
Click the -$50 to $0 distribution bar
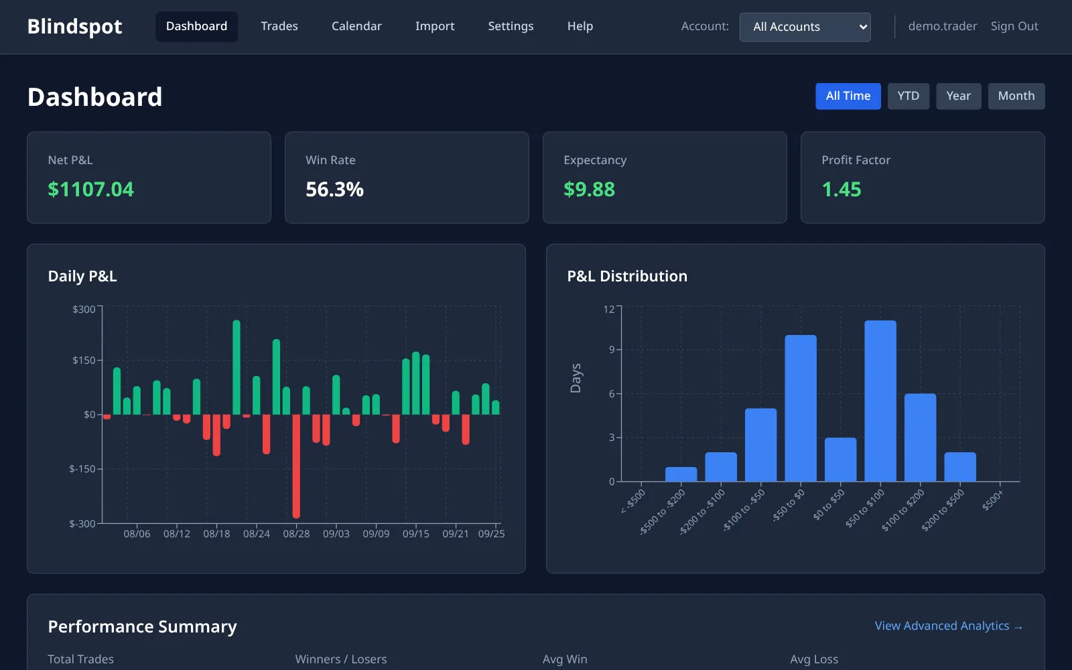pos(801,408)
